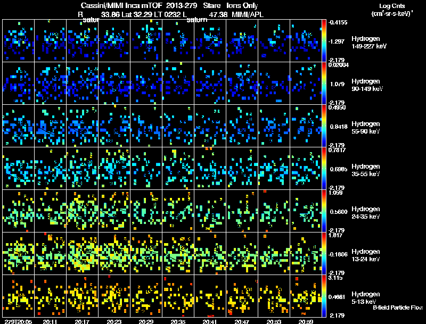Viewport: 426px width, 324px height.
Task: Select the Stare mode text in title
Action: tap(212, 5)
